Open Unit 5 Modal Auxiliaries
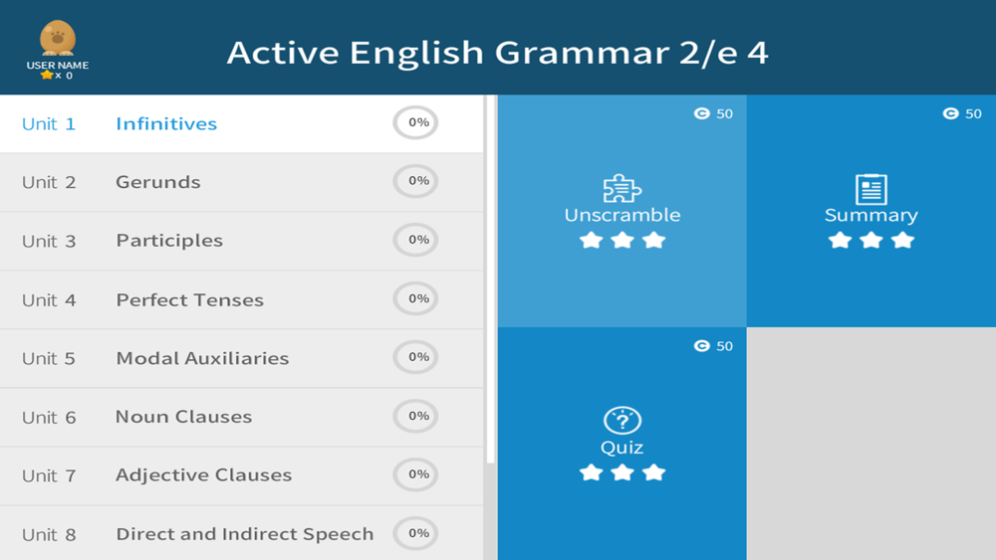This screenshot has width=996, height=560. (x=241, y=358)
